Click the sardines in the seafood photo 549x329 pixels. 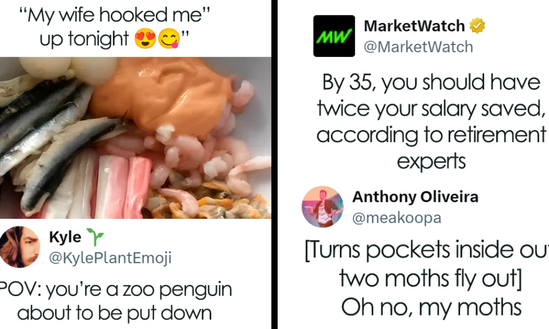[x=53, y=140]
